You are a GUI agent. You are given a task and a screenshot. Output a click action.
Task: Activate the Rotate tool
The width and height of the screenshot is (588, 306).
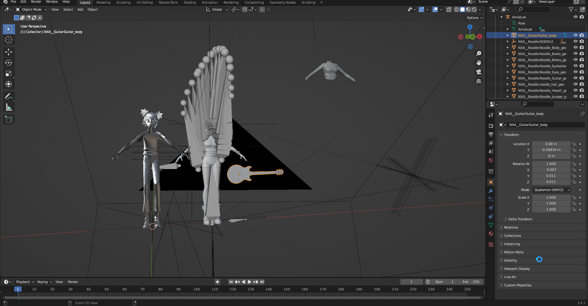click(x=9, y=63)
